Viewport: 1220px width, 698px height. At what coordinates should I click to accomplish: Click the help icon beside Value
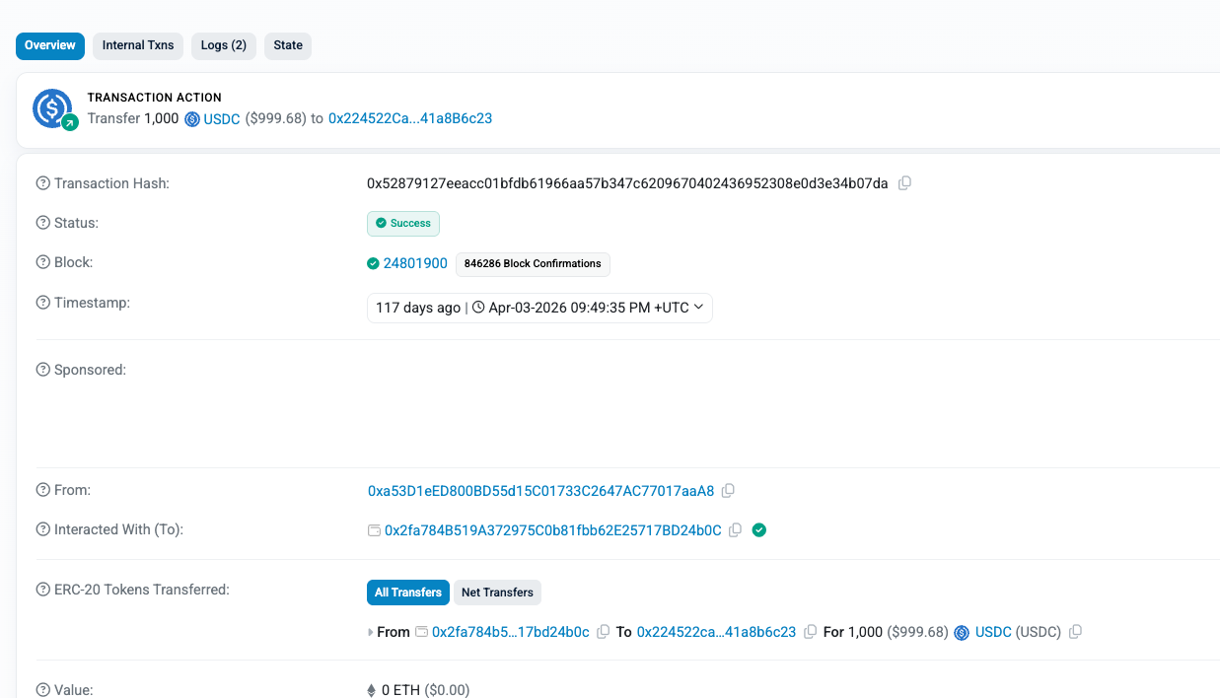click(43, 690)
